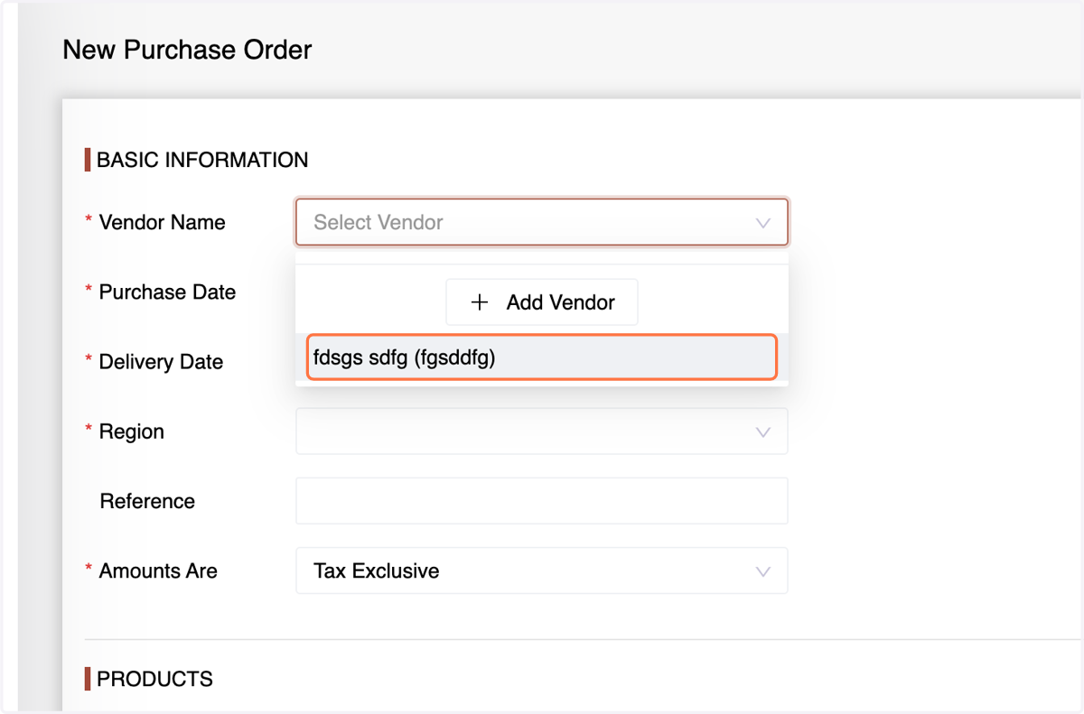
Task: Click the PRODUCTS section heading
Action: 154,679
